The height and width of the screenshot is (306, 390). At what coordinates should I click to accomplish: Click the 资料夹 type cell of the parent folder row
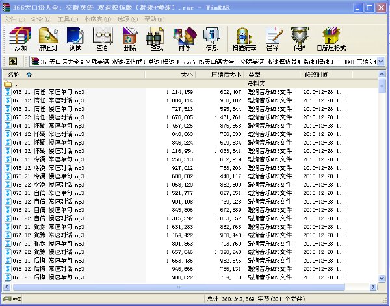(x=256, y=84)
